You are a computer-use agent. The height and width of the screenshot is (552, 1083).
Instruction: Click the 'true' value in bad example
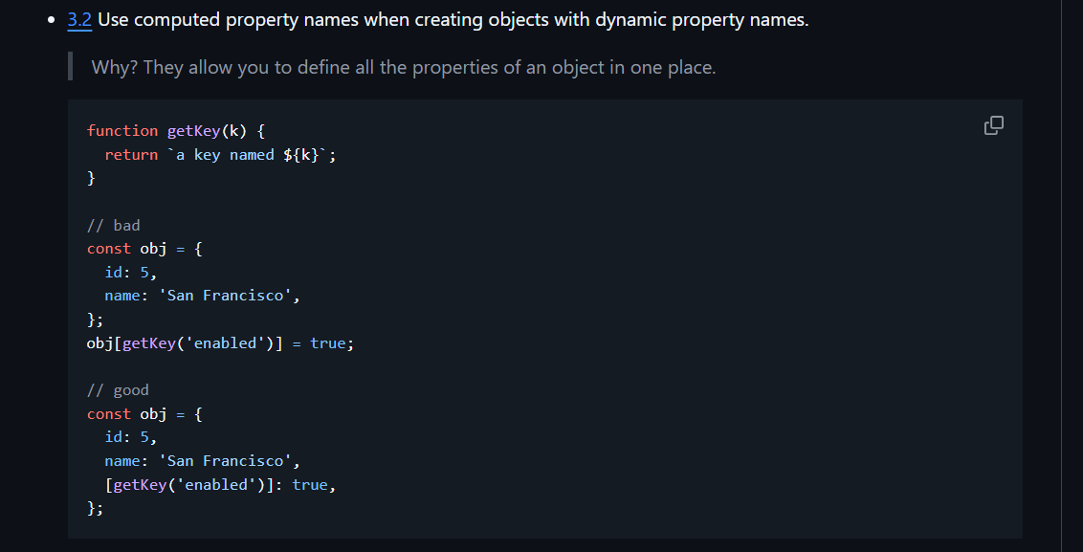pyautogui.click(x=327, y=343)
